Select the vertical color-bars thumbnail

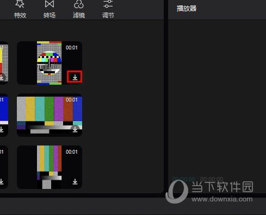coord(50,167)
